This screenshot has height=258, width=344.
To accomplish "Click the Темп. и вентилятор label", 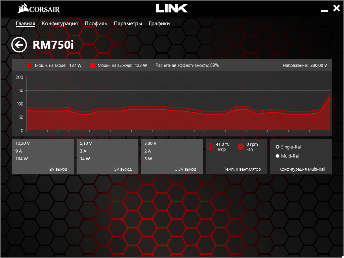I will [x=243, y=169].
